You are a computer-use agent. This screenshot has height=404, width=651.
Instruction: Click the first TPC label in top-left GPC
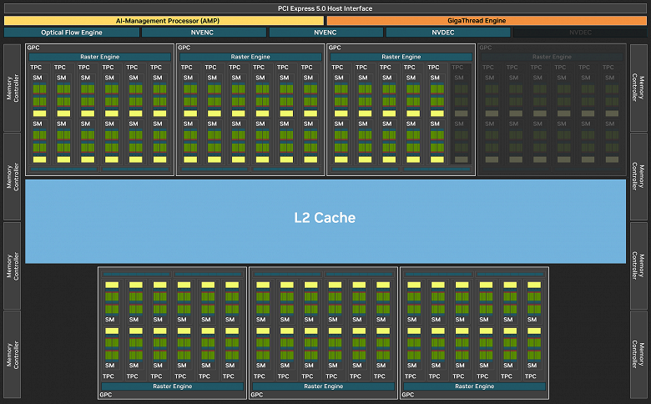[36, 68]
